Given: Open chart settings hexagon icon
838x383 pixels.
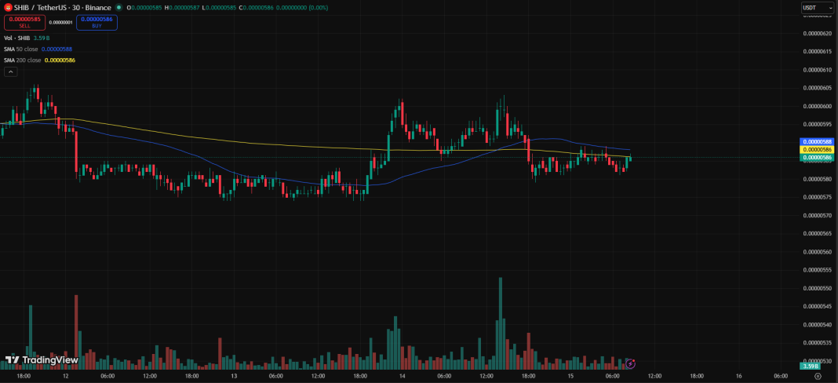Looking at the screenshot, I should [x=817, y=375].
